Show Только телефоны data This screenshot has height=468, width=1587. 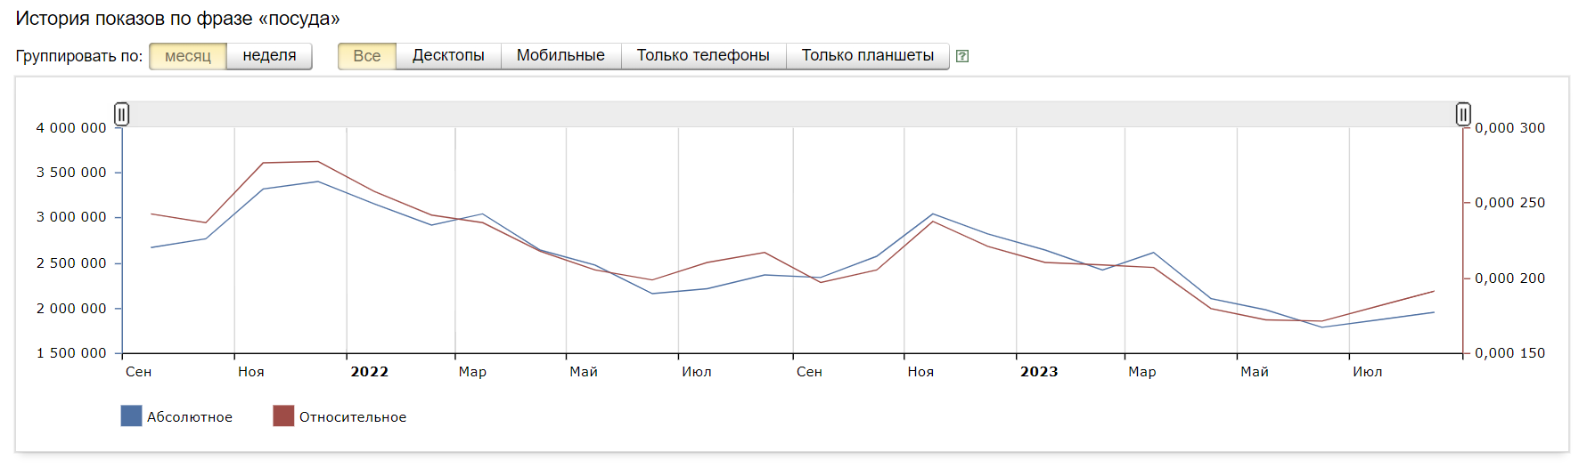tap(703, 56)
